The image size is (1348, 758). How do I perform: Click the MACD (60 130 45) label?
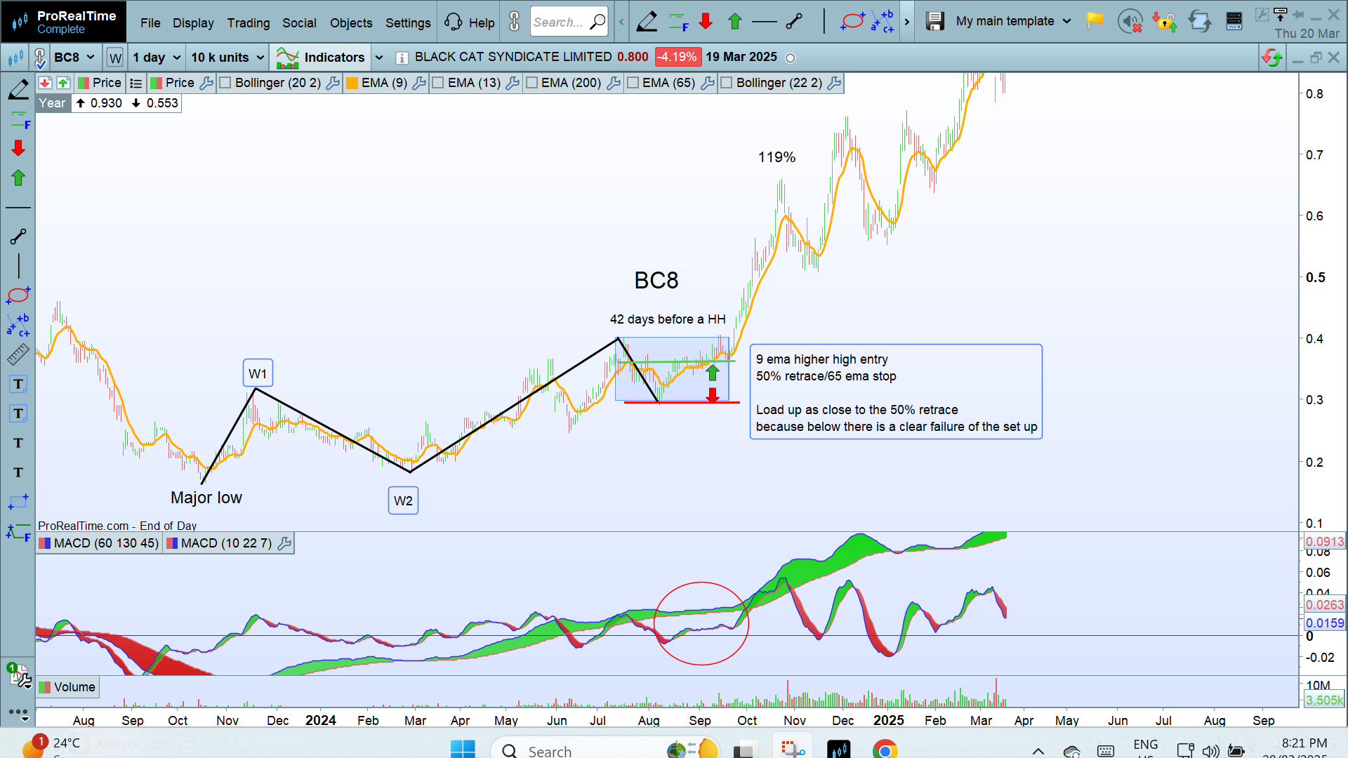pos(99,543)
